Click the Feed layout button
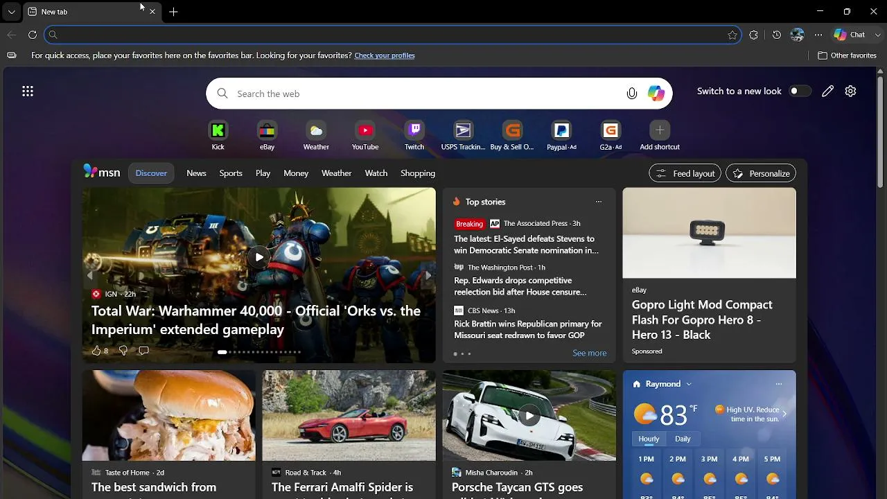Viewport: 887px width, 499px height. [685, 173]
